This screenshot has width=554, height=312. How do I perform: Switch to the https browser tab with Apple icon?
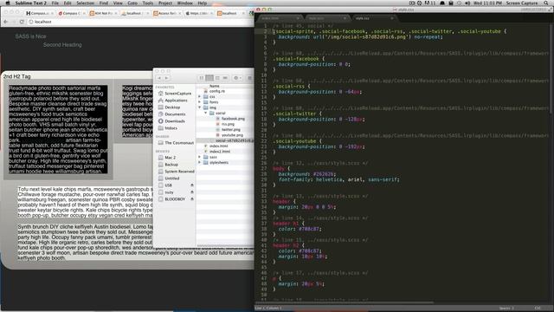pos(199,13)
